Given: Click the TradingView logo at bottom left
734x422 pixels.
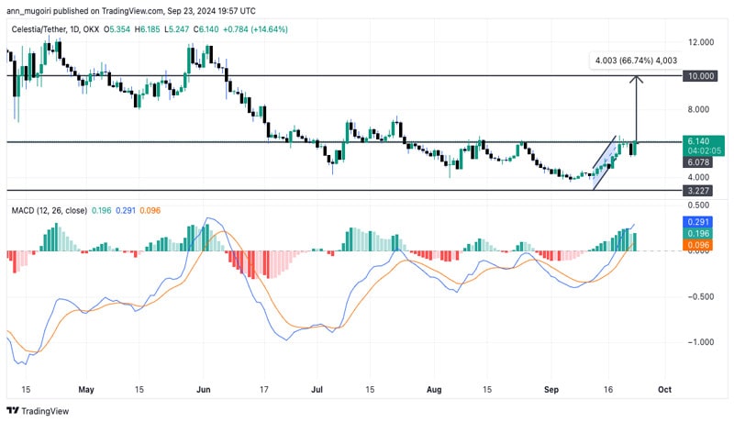Looking at the screenshot, I should pyautogui.click(x=38, y=411).
